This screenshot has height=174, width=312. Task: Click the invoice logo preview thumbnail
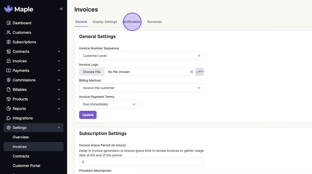199,72
